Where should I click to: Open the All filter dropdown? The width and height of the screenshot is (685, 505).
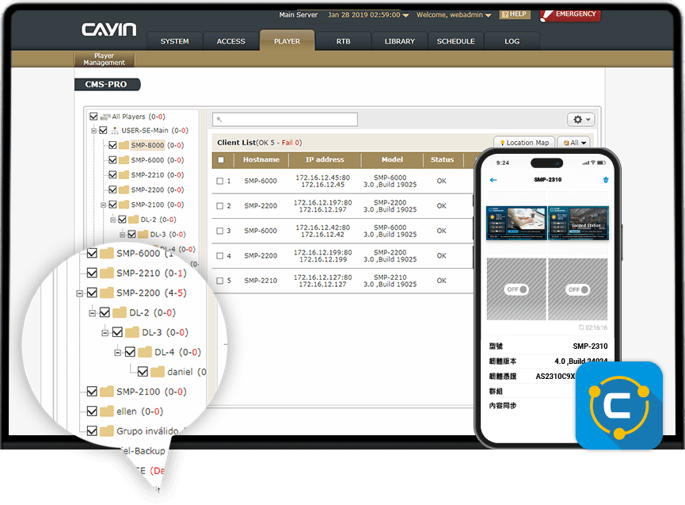point(573,143)
